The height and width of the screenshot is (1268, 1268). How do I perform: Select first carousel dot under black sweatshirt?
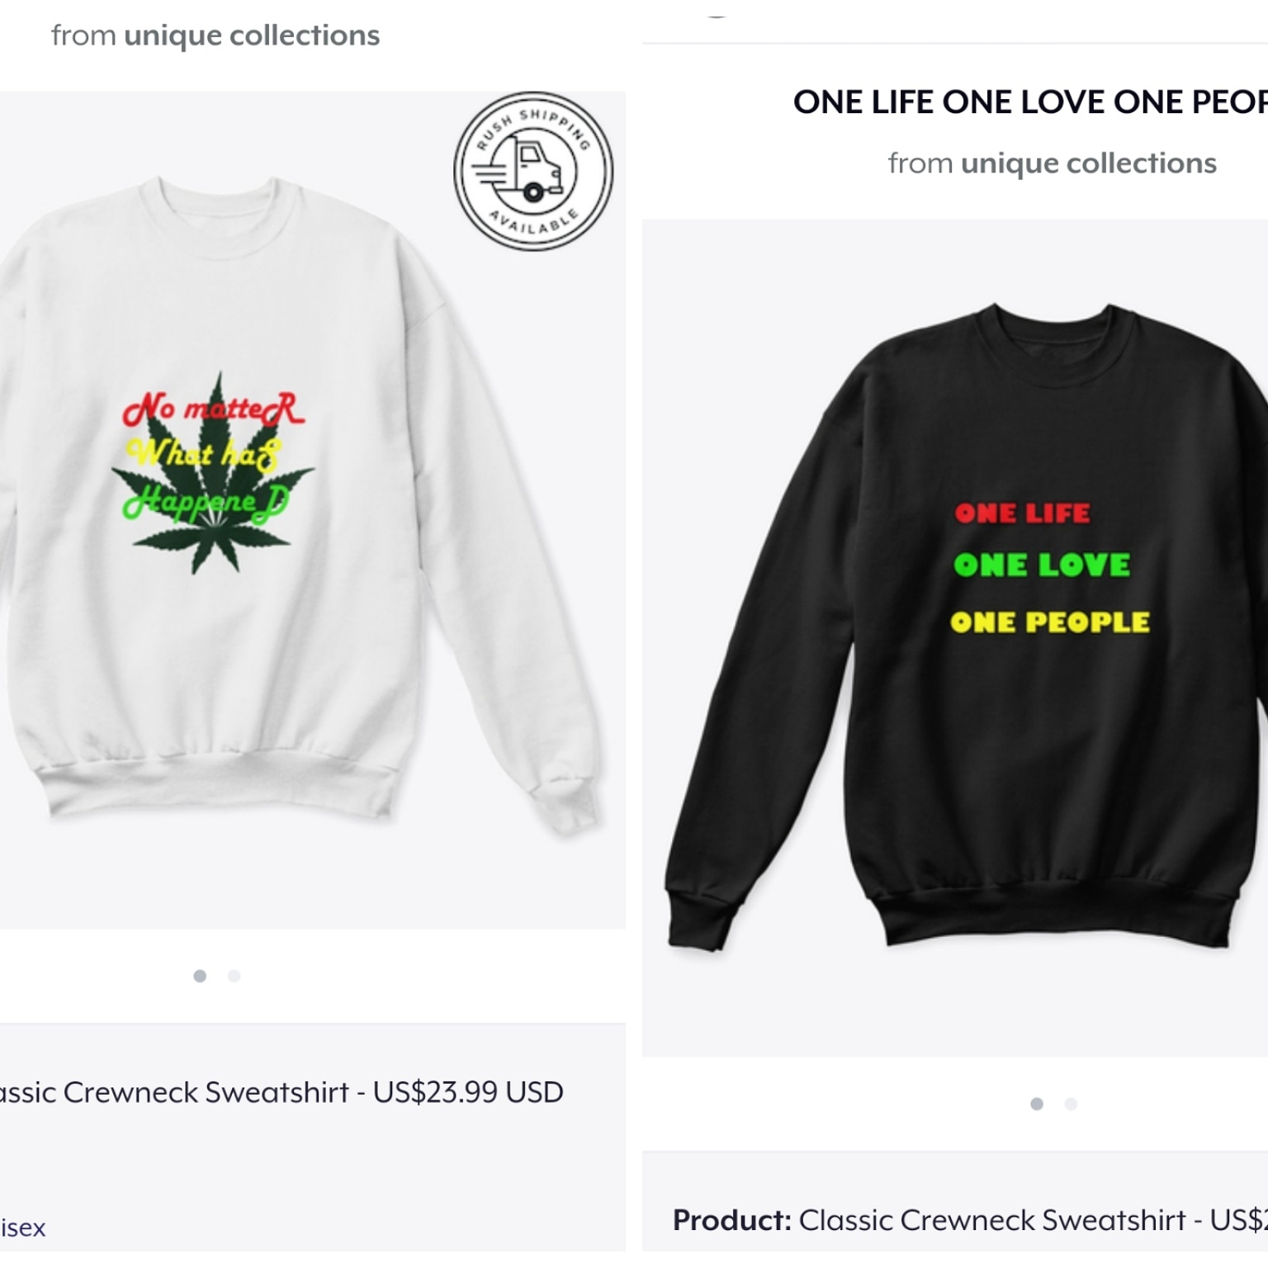[x=1037, y=1104]
